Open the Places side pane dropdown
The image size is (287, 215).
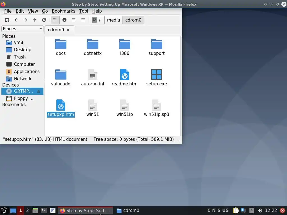(22, 29)
